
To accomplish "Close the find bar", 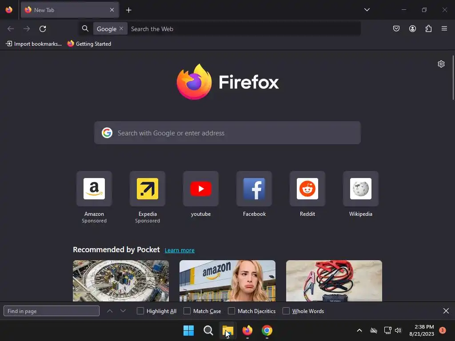I will (446, 311).
